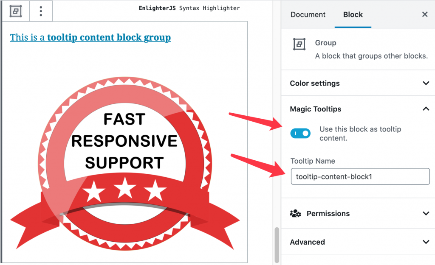435x265 pixels.
Task: Click the Magic Tooltips section heading
Action: (316, 109)
